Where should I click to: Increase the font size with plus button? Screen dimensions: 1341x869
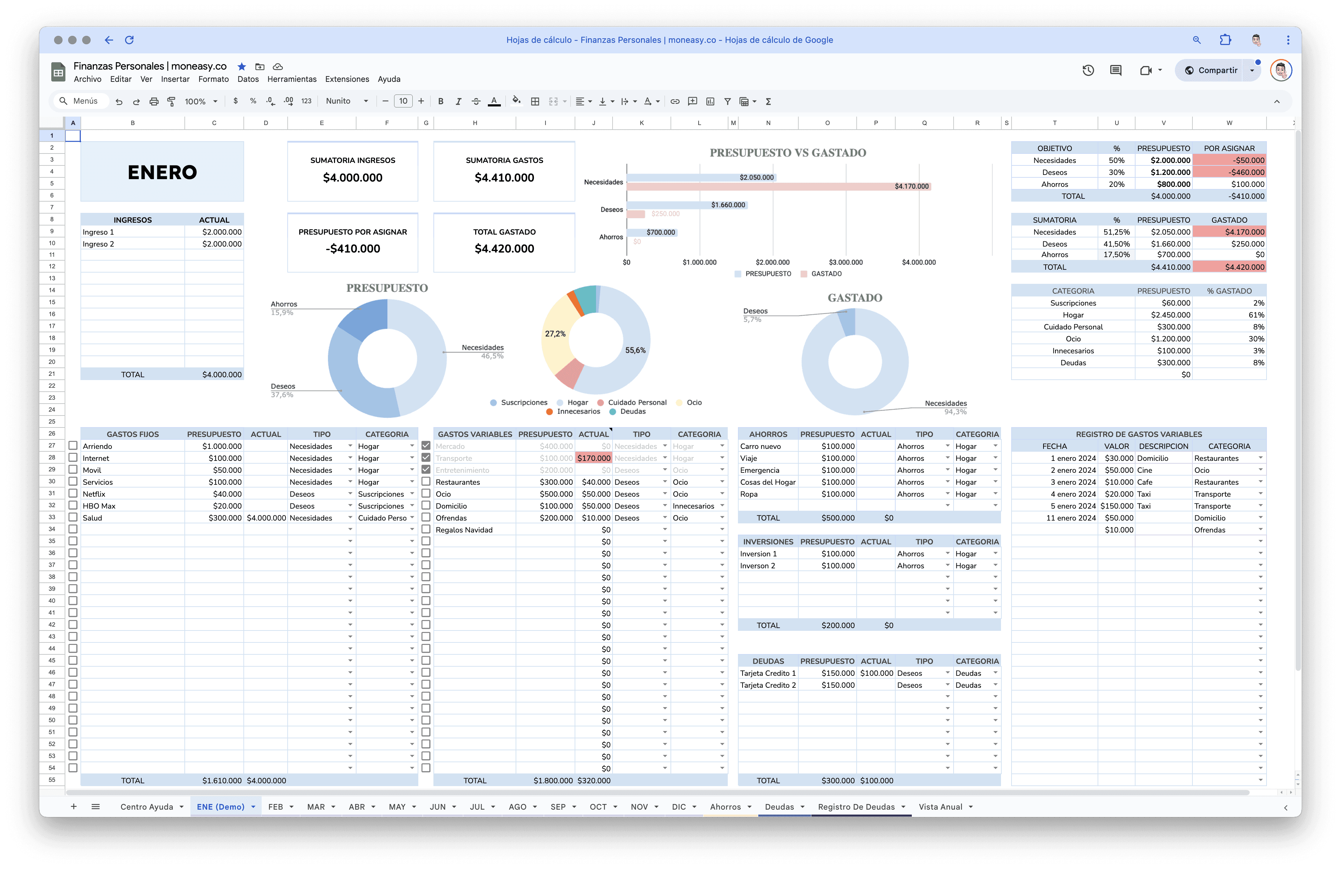point(421,102)
